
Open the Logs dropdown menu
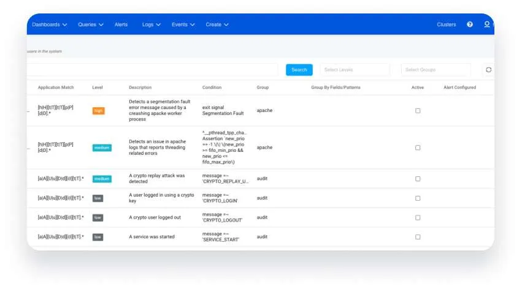[x=151, y=24]
